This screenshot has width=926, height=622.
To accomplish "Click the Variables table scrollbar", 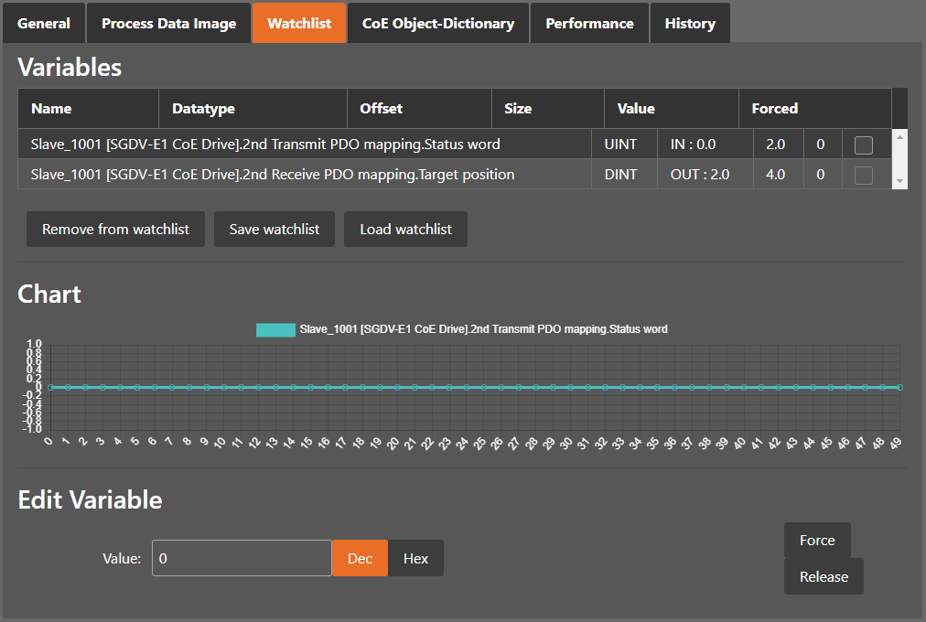I will [899, 158].
